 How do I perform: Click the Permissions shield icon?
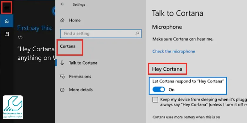(x=62, y=77)
